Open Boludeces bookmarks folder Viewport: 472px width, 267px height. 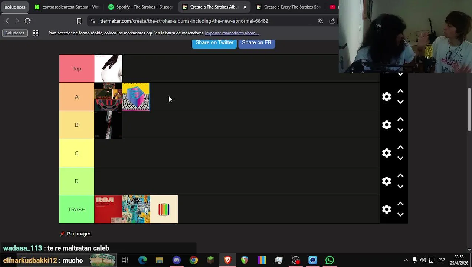click(x=15, y=33)
